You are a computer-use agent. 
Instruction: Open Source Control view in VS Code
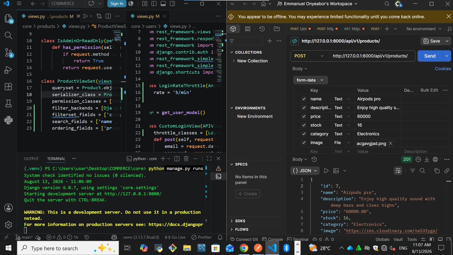(8, 53)
